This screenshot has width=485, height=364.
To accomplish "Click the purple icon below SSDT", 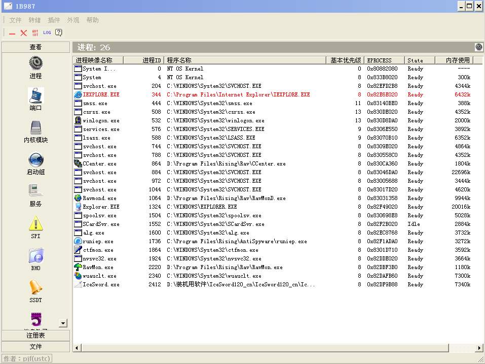I will pos(36,319).
